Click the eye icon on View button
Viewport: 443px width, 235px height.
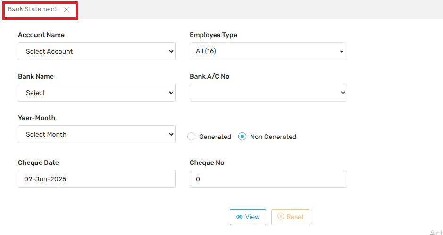239,217
